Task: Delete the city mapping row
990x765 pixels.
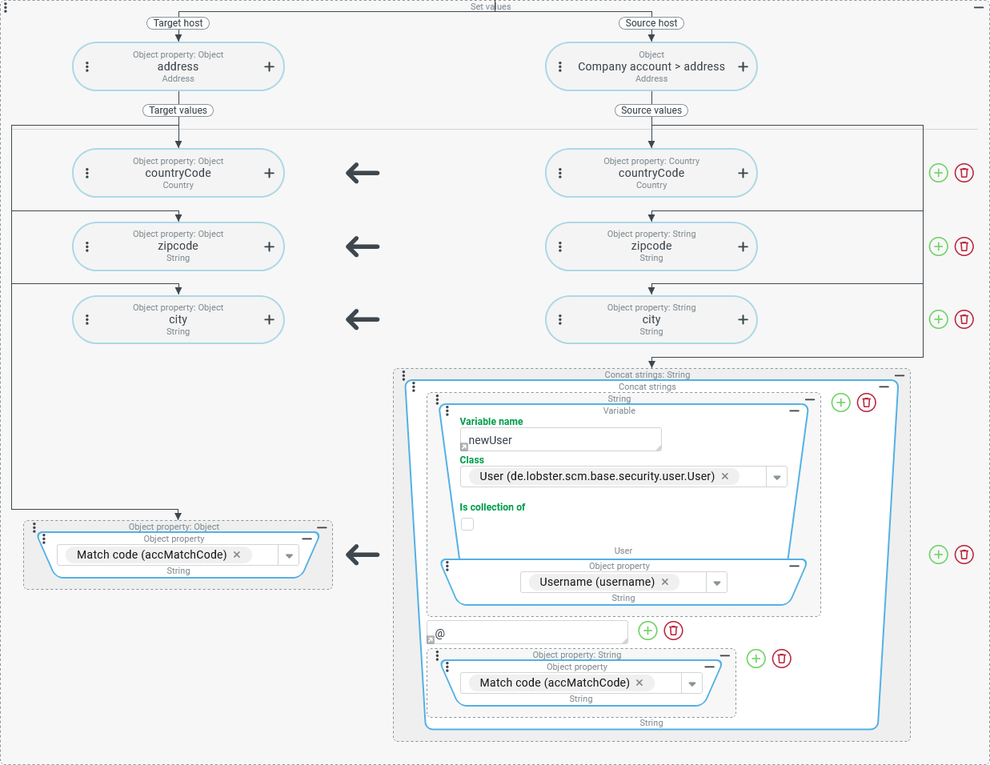Action: (x=964, y=319)
